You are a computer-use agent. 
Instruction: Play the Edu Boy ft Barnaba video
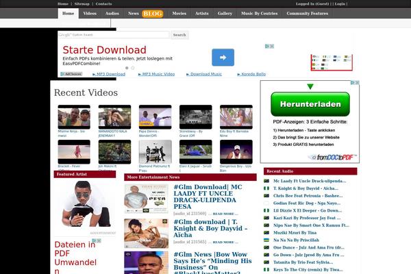click(236, 117)
